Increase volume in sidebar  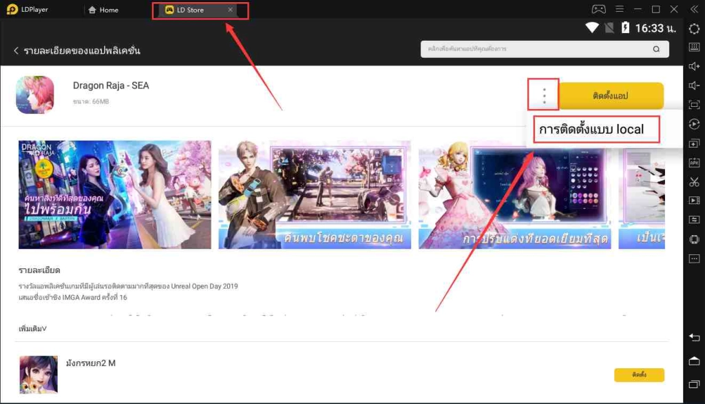[x=694, y=66]
